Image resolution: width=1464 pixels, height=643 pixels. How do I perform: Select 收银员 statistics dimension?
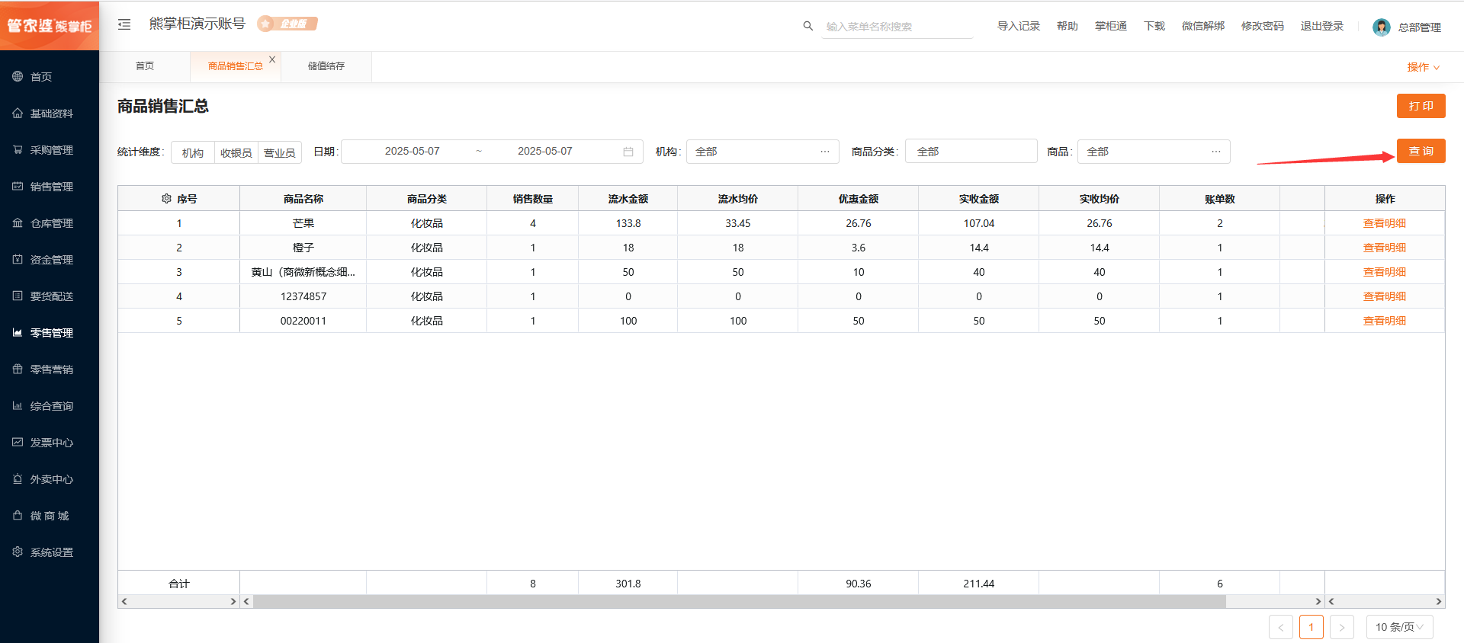(x=236, y=152)
